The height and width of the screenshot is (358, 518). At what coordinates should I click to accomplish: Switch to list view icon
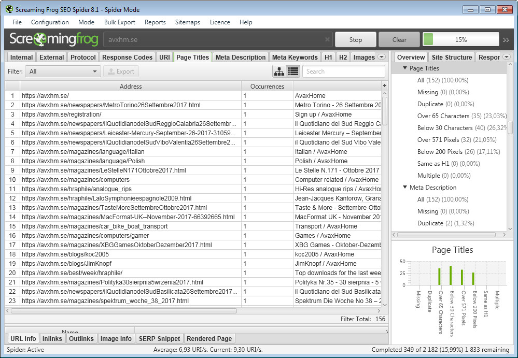[x=293, y=71]
